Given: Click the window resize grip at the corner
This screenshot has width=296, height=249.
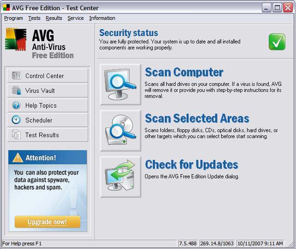Looking at the screenshot, I should [291, 244].
